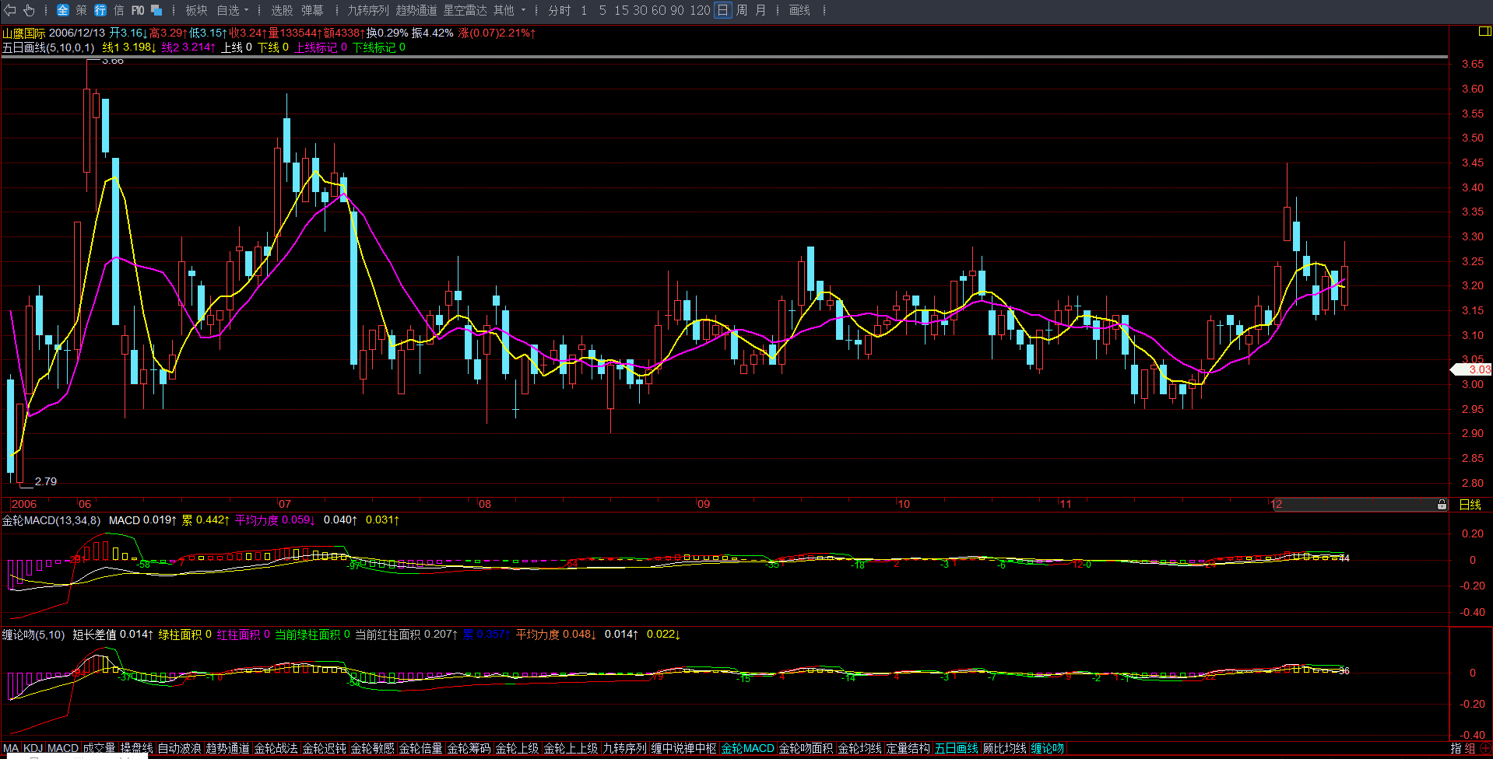Select the 金轮均线 tab
The width and height of the screenshot is (1493, 759).
(x=860, y=748)
